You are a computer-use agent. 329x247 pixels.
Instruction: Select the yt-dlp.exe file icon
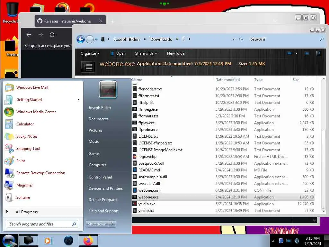point(135,204)
